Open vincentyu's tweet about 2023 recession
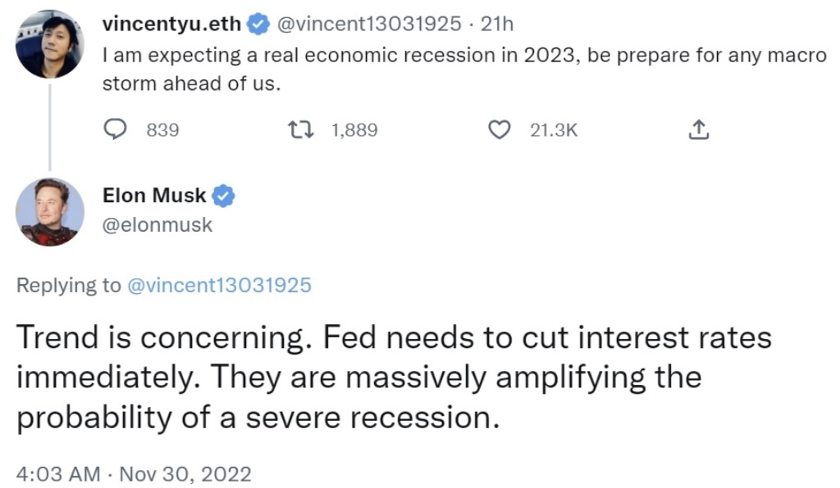The image size is (840, 488). 464,69
